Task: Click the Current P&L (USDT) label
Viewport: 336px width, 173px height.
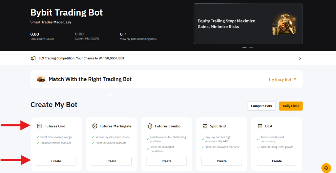Action: tap(87, 39)
